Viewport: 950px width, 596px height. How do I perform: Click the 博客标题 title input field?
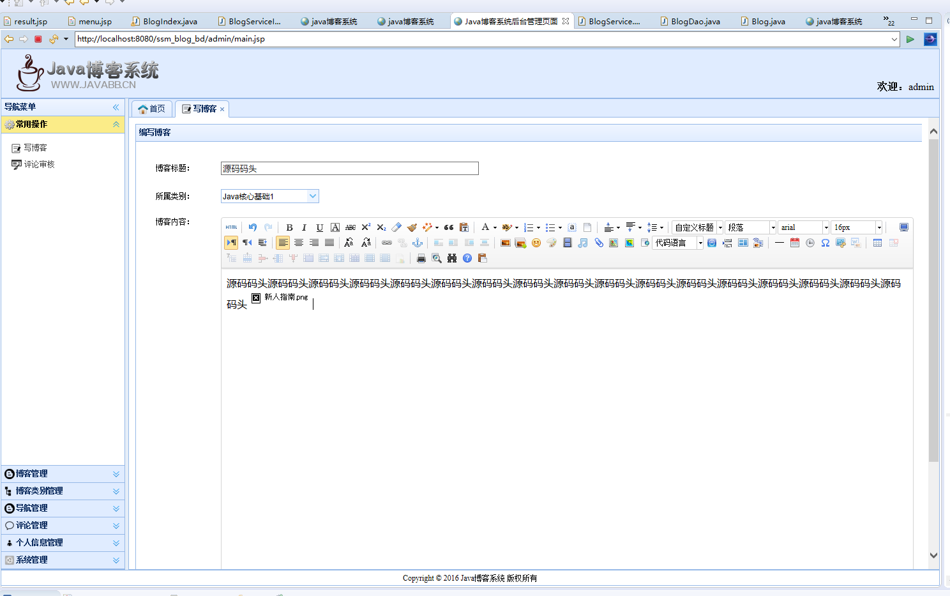coord(349,169)
